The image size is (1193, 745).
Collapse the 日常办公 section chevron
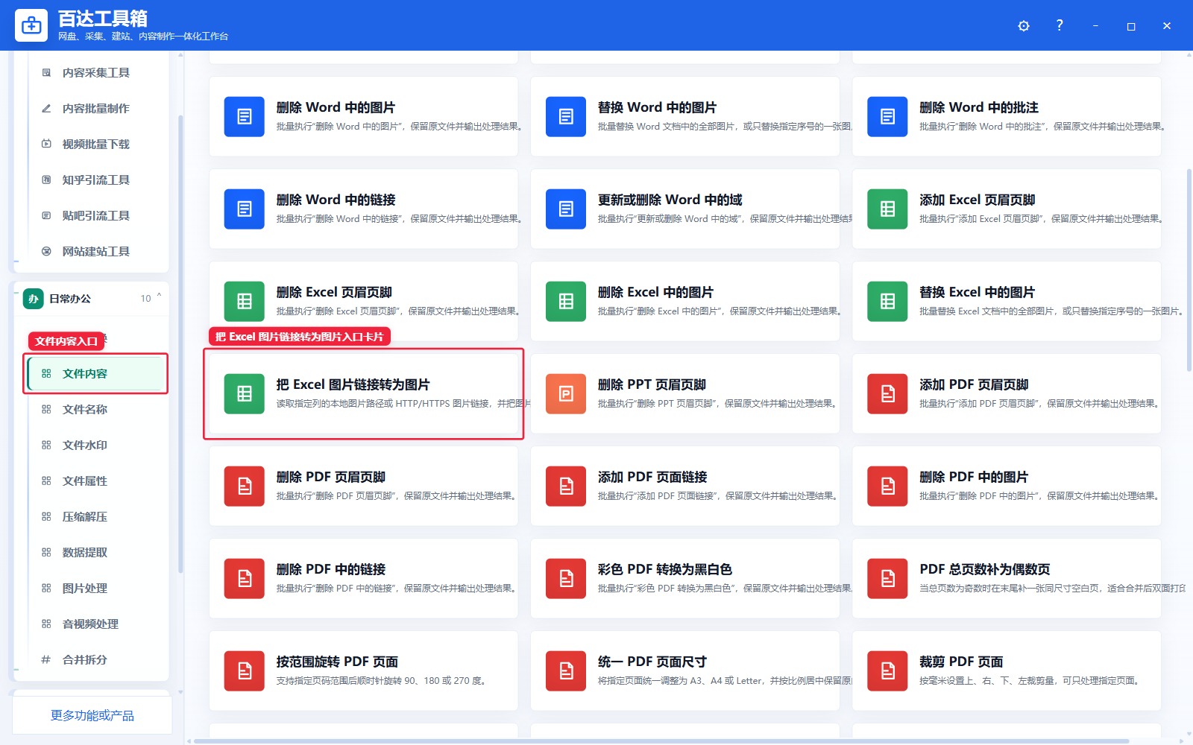pyautogui.click(x=159, y=297)
